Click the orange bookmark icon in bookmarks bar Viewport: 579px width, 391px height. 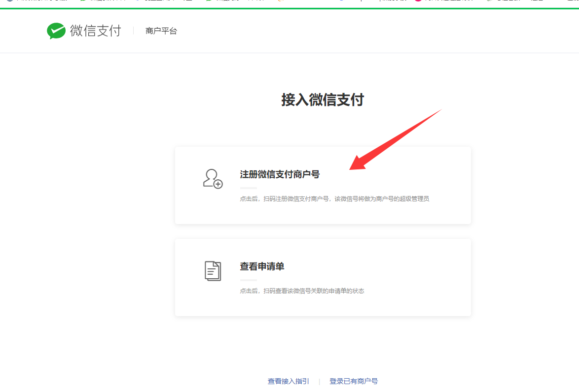[281, 1]
